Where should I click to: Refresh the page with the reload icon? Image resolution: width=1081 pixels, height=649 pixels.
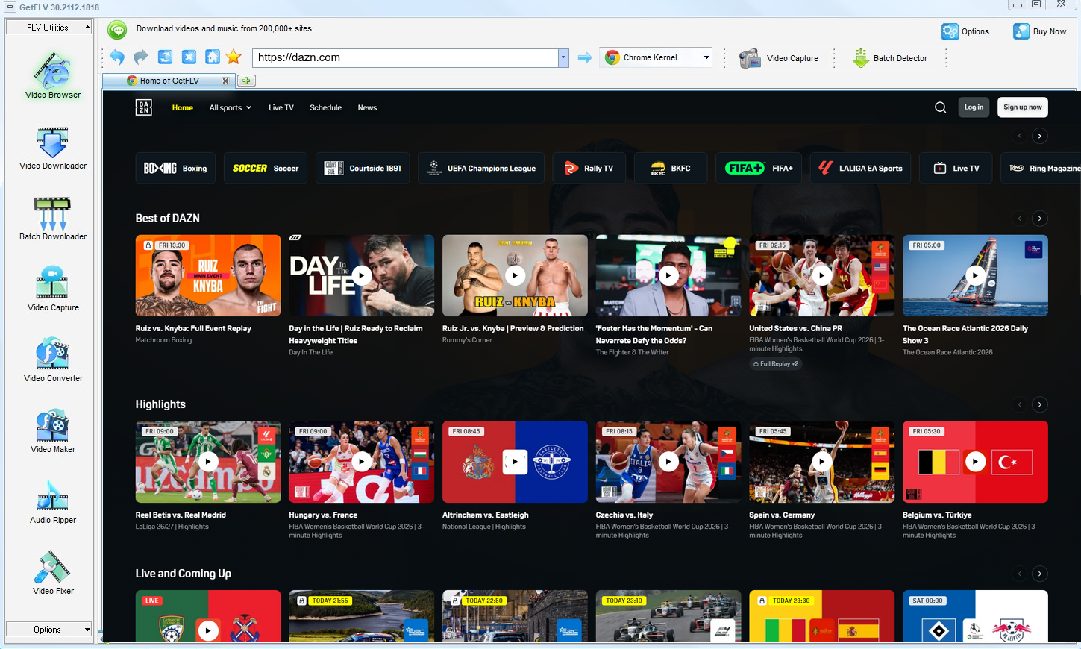pyautogui.click(x=165, y=57)
